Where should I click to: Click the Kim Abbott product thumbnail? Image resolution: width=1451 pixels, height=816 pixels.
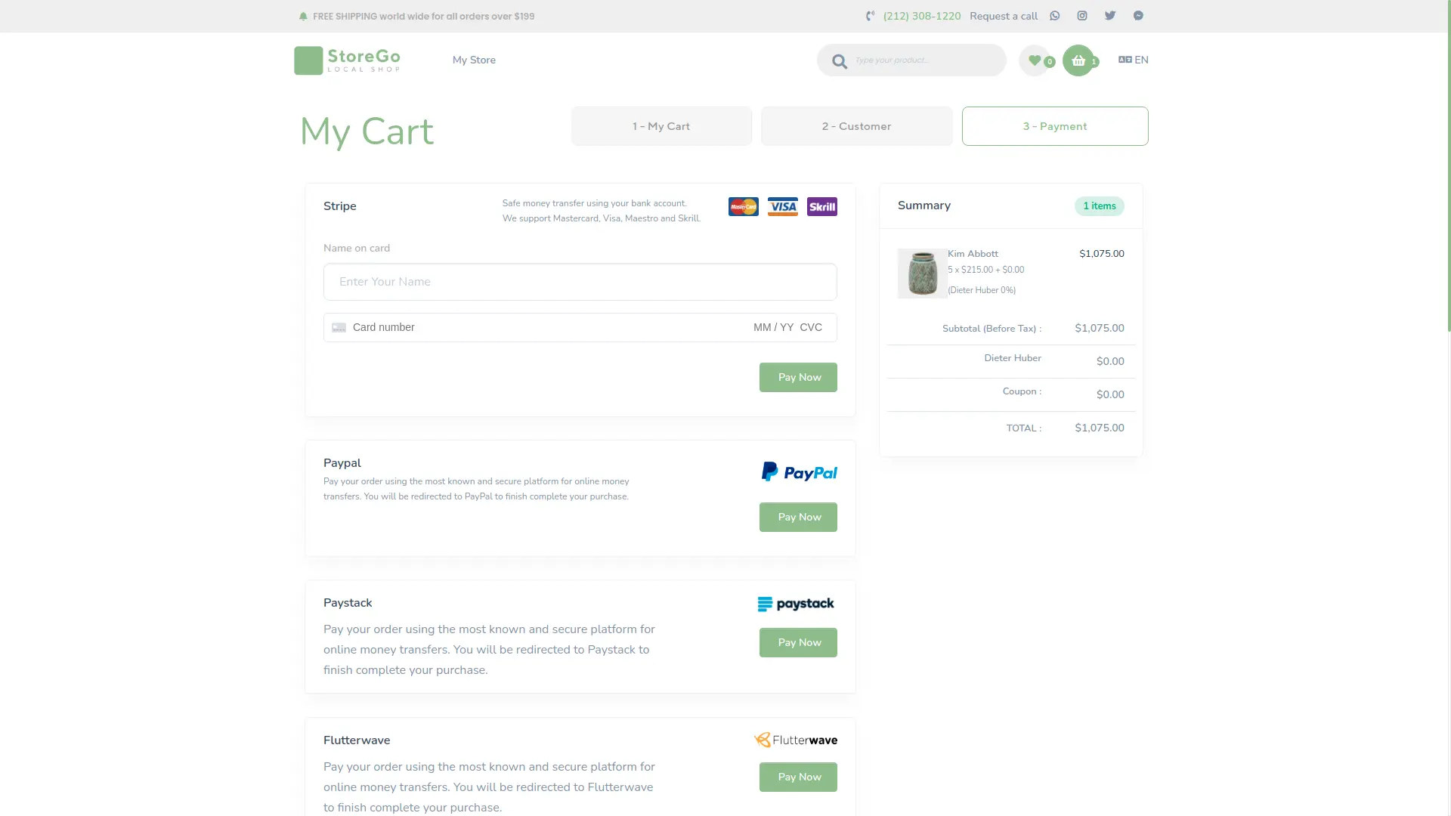coord(922,273)
